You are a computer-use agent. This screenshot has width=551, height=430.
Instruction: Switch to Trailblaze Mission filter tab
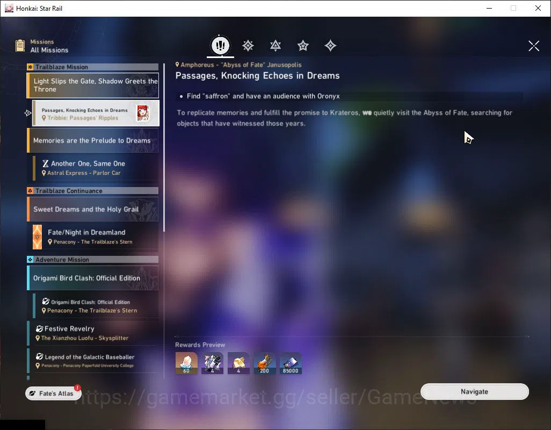click(248, 46)
